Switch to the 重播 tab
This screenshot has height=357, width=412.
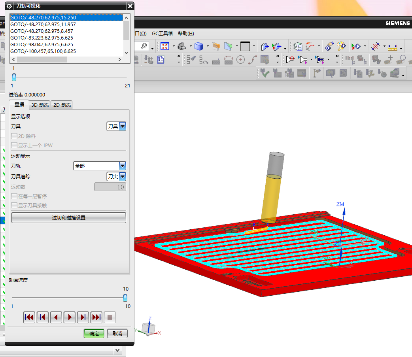19,104
